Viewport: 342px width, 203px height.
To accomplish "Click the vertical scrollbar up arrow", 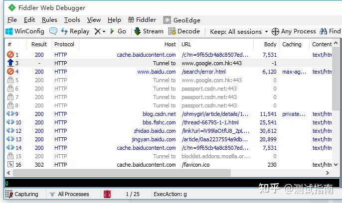I will tap(336, 43).
